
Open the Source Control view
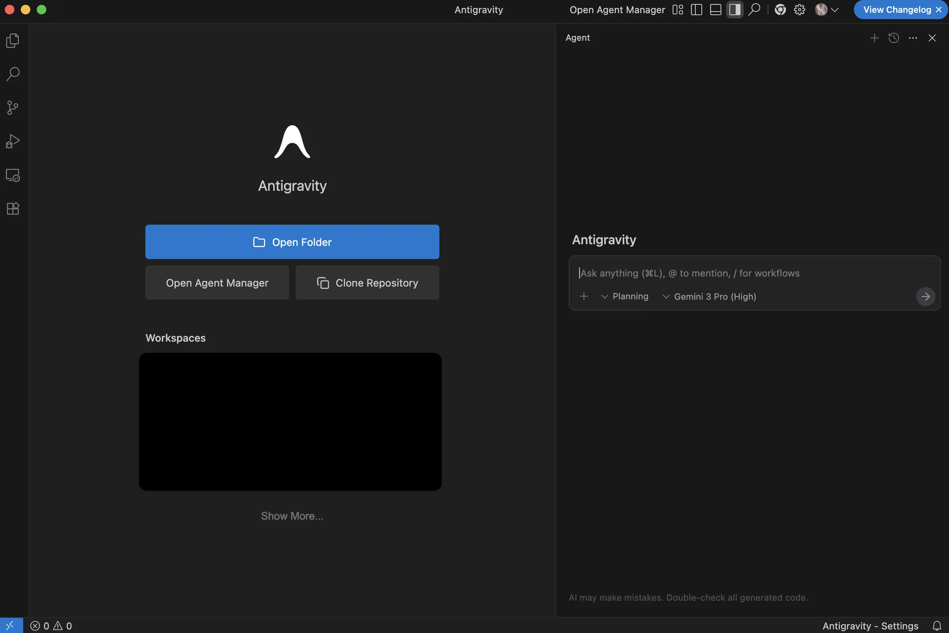click(12, 107)
